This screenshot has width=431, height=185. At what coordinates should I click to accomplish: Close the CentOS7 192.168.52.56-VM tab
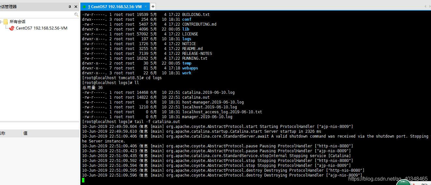[x=146, y=6]
